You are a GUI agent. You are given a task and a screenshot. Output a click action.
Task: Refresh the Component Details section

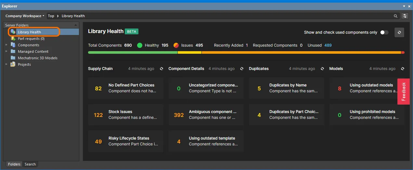242,69
